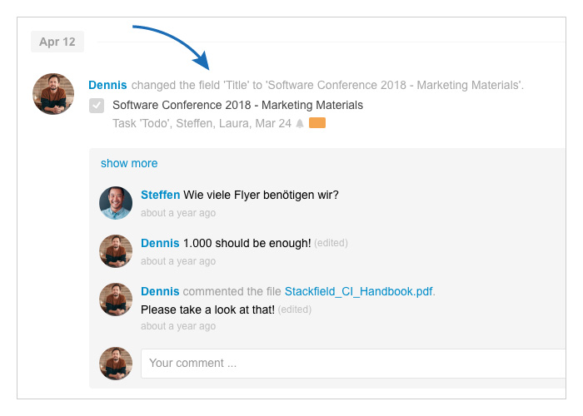Toggle the task checkbox for Software Conference 2018
Image resolution: width=583 pixels, height=416 pixels.
(x=97, y=106)
